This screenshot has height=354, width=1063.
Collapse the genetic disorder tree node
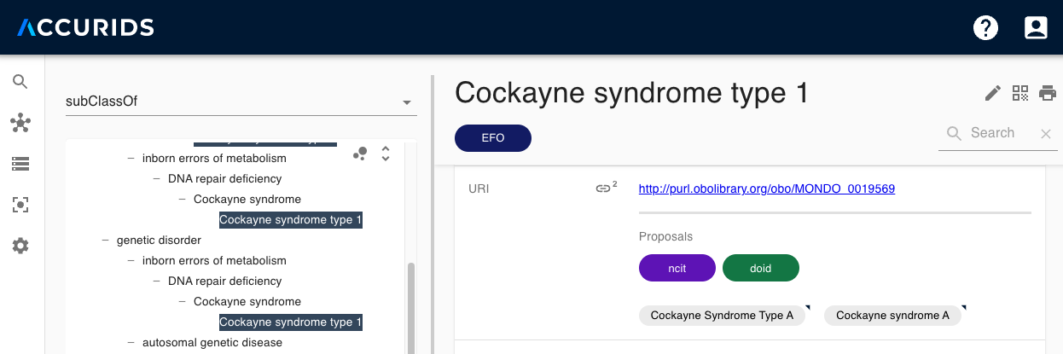(x=107, y=241)
